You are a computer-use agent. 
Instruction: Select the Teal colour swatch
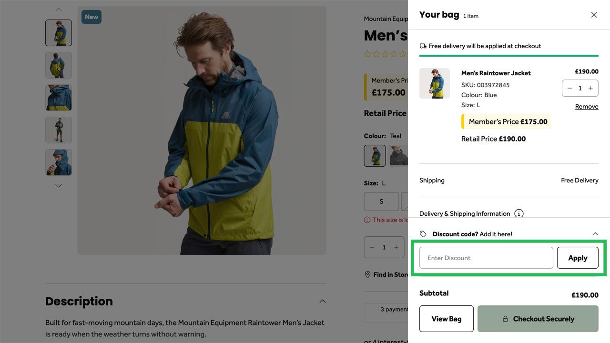375,155
